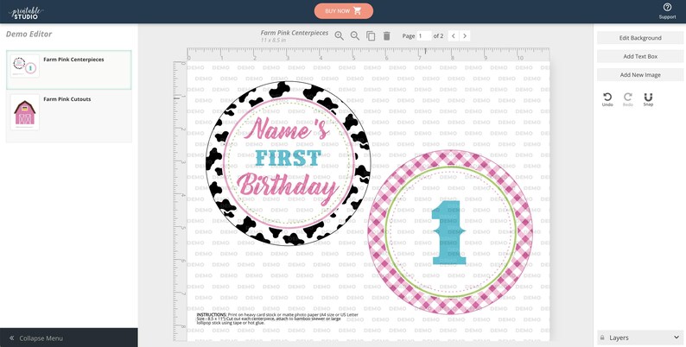This screenshot has width=686, height=347.
Task: Select the blue "FIRST" text
Action: click(289, 158)
